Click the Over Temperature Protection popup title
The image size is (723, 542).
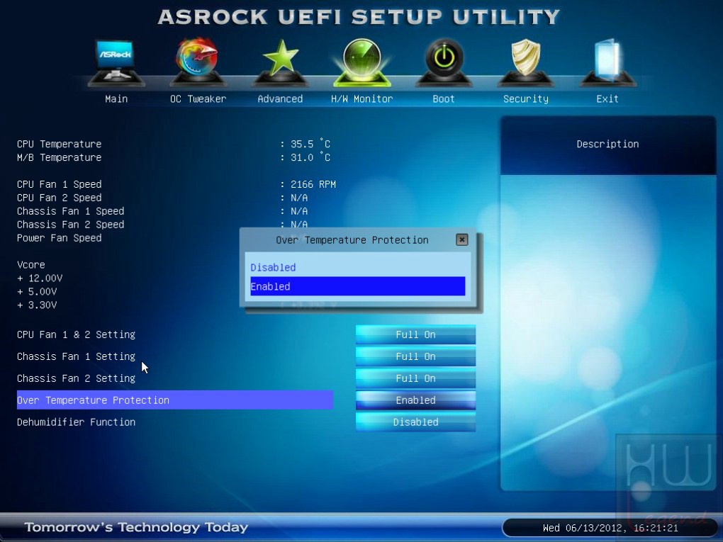[352, 240]
